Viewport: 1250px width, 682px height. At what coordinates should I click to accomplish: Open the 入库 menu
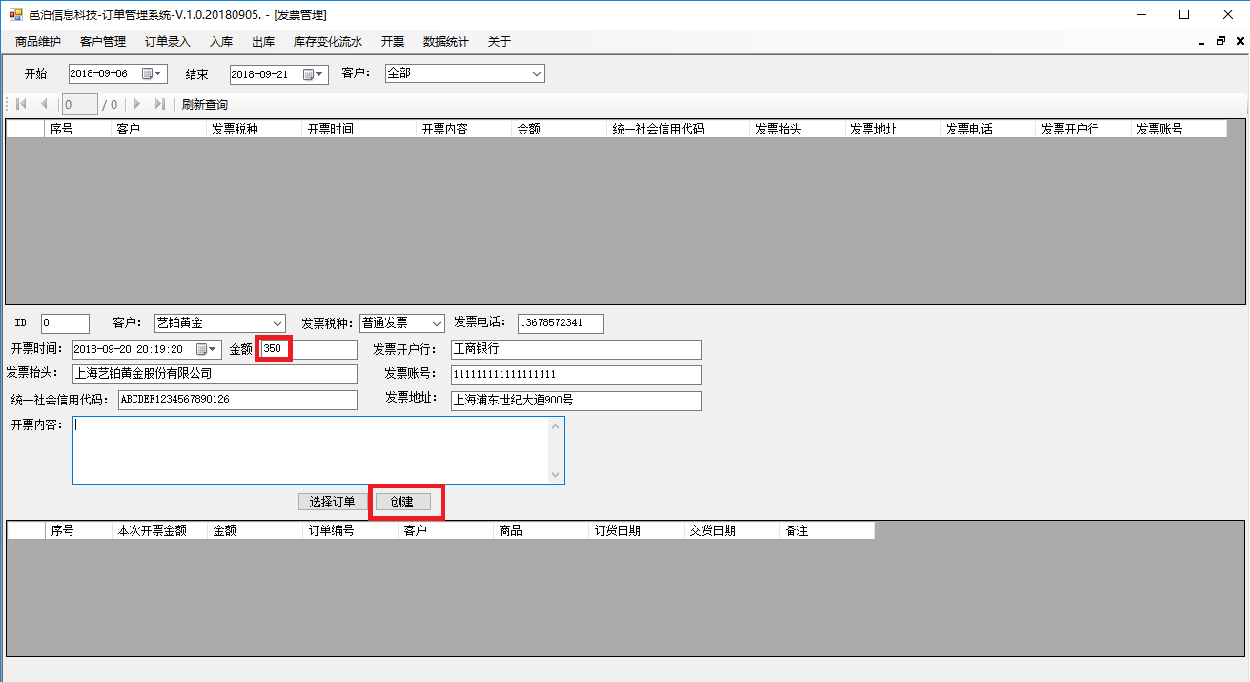221,41
